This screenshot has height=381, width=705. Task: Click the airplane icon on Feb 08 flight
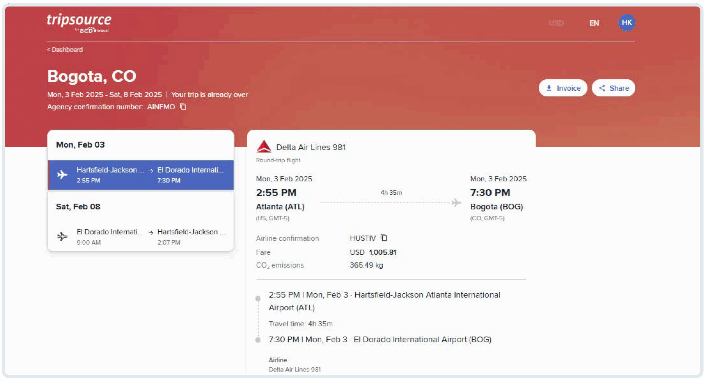click(x=62, y=236)
